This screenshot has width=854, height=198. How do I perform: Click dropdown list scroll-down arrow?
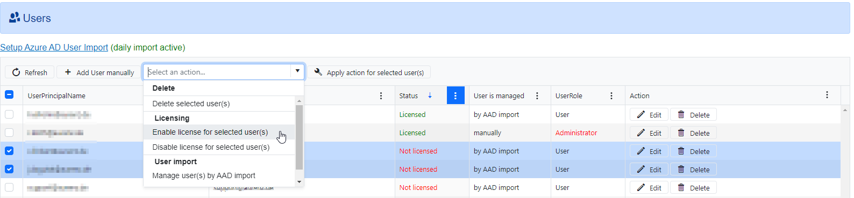tap(300, 182)
